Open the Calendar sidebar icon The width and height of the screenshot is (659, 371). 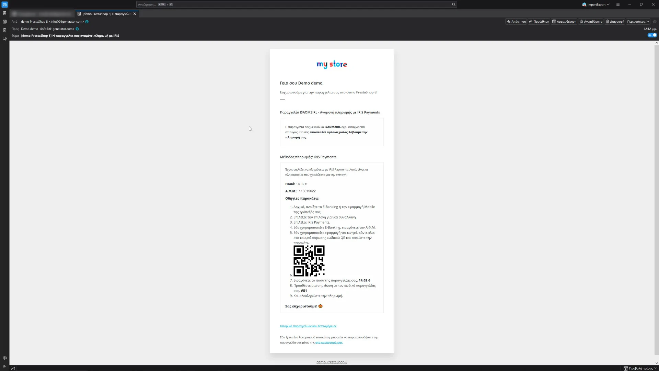tap(4, 22)
